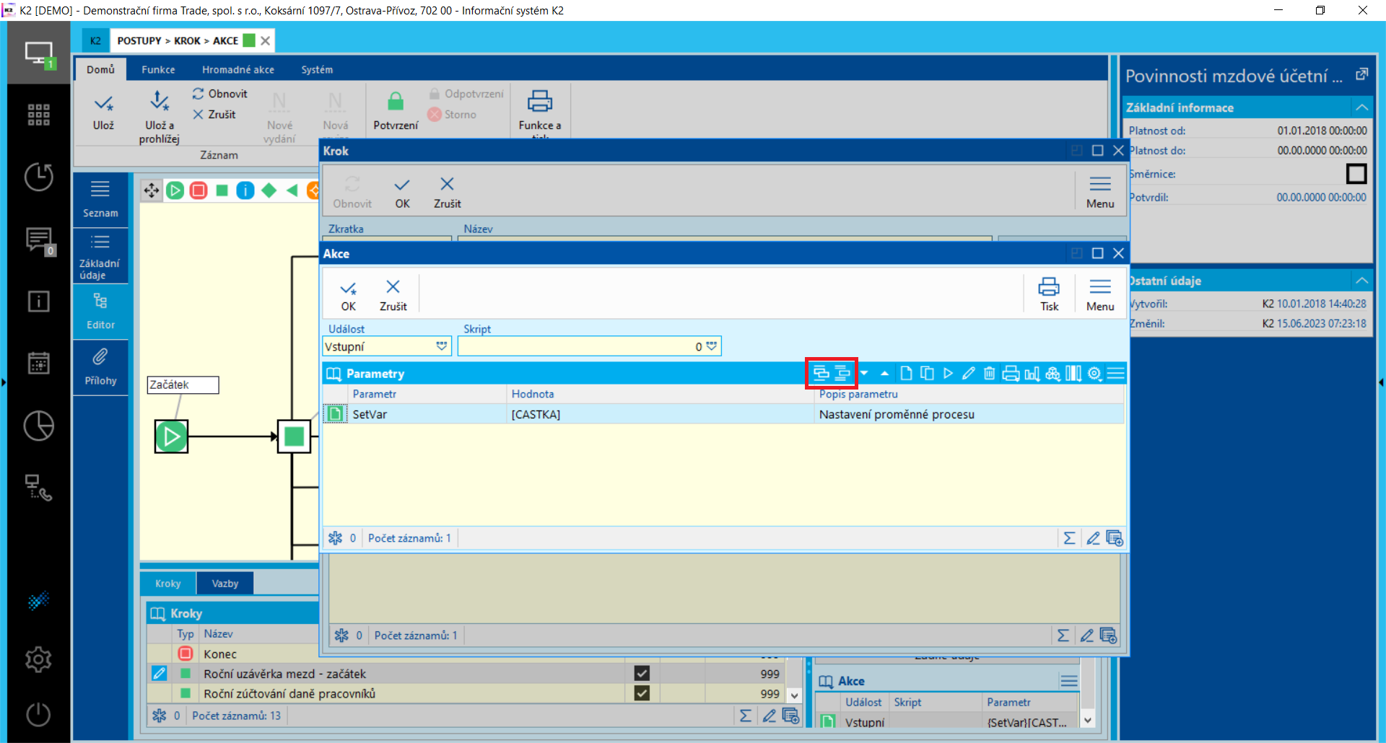Pick the red end node tool

pyautogui.click(x=199, y=190)
